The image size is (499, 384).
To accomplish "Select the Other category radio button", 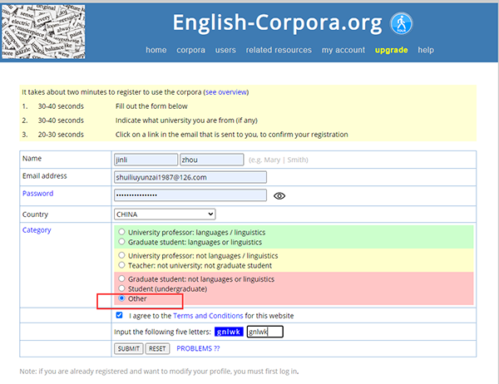I will 123,298.
